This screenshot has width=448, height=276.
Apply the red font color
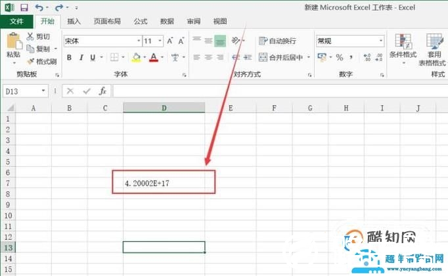[x=154, y=57]
